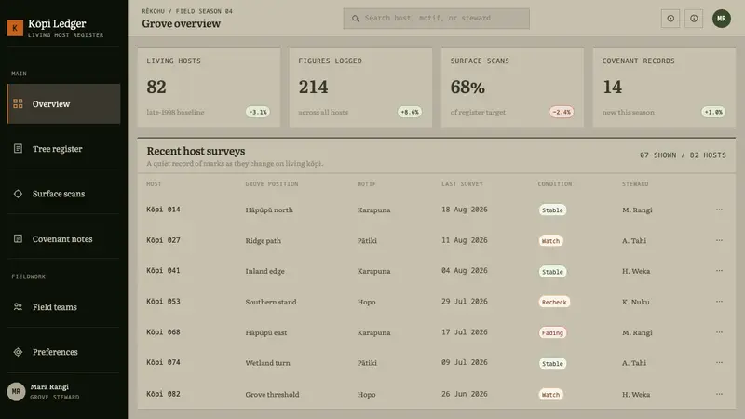Open row actions for Kōpi 027
Viewport: 745px width, 419px height.
[719, 240]
